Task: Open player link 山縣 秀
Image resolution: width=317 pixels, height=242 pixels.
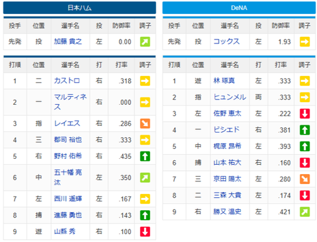Action: pyautogui.click(x=65, y=231)
